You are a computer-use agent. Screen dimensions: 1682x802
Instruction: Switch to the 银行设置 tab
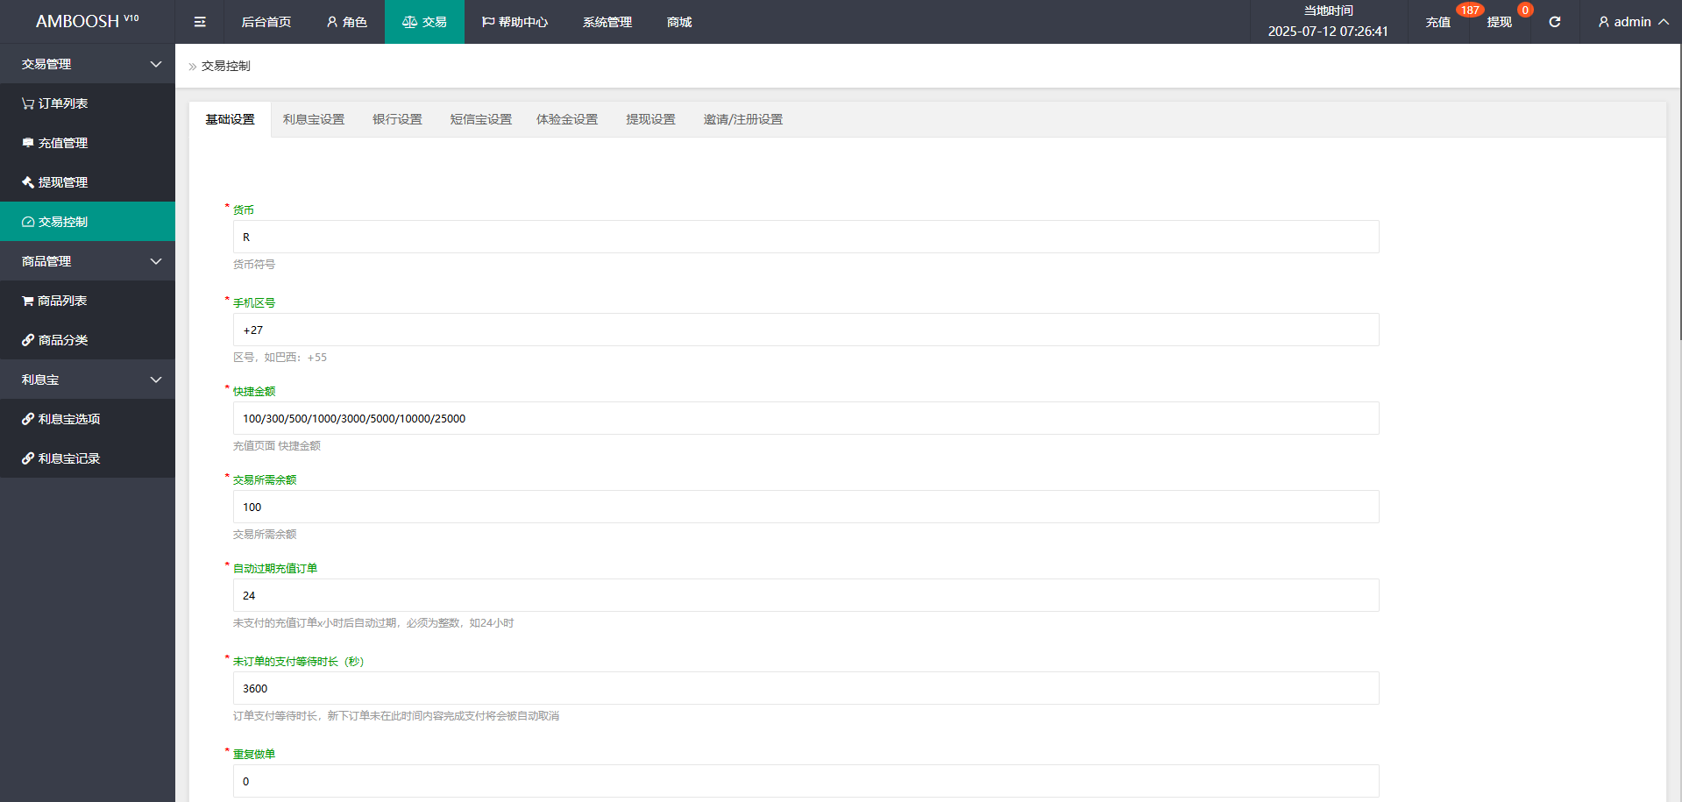[397, 119]
